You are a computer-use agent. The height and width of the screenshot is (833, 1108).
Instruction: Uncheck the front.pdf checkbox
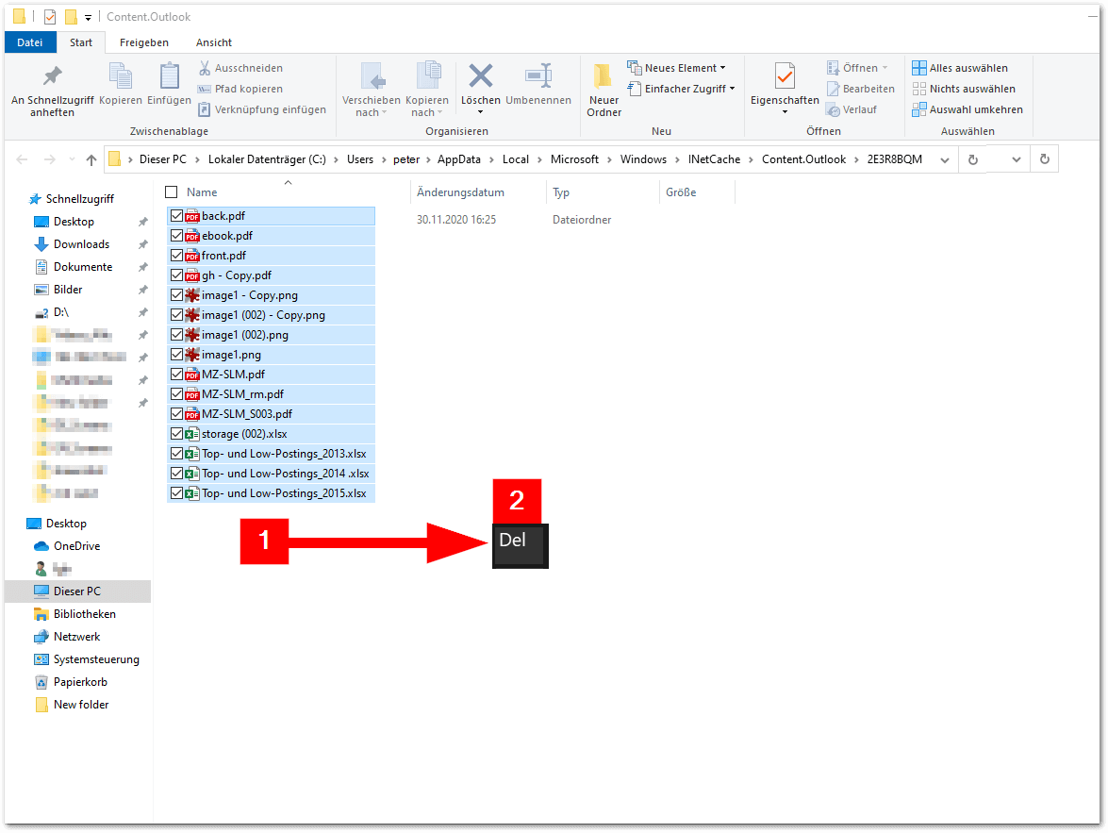coord(176,256)
